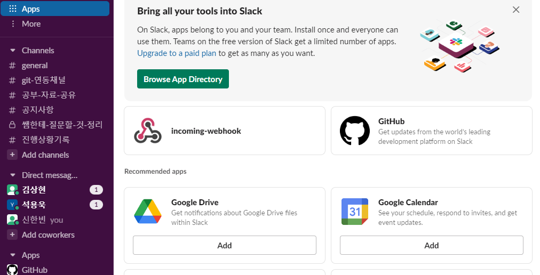Click Google Drive description text
Image resolution: width=540 pixels, height=275 pixels.
coord(234,217)
